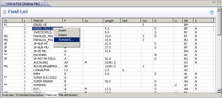Click the scrollbar down arrow

point(219,90)
